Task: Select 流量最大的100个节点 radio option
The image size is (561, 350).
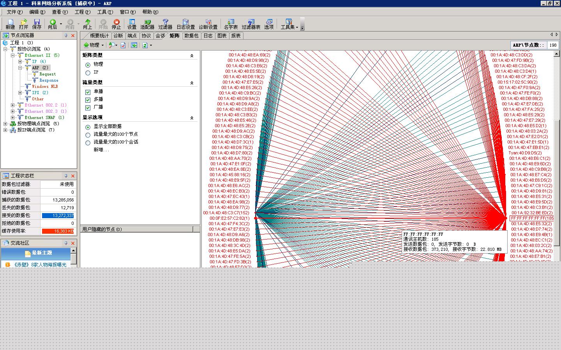Action: click(88, 135)
